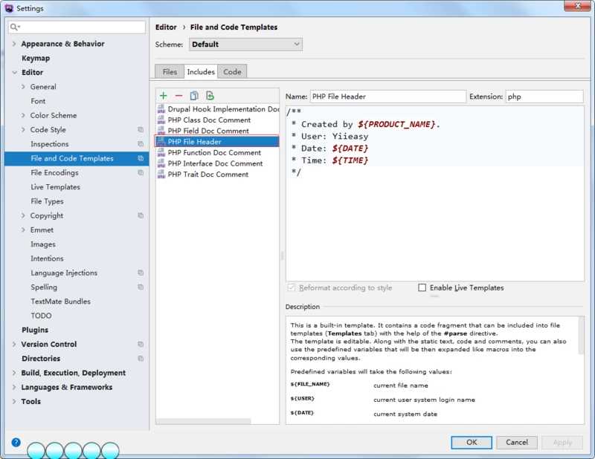Click the file icon of PHP Trait Doc Comment

[161, 175]
